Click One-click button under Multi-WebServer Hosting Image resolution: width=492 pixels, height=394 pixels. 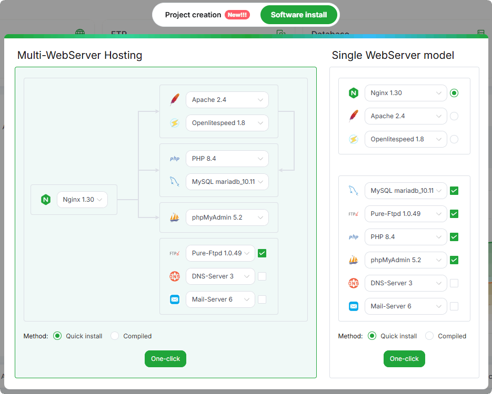(165, 359)
